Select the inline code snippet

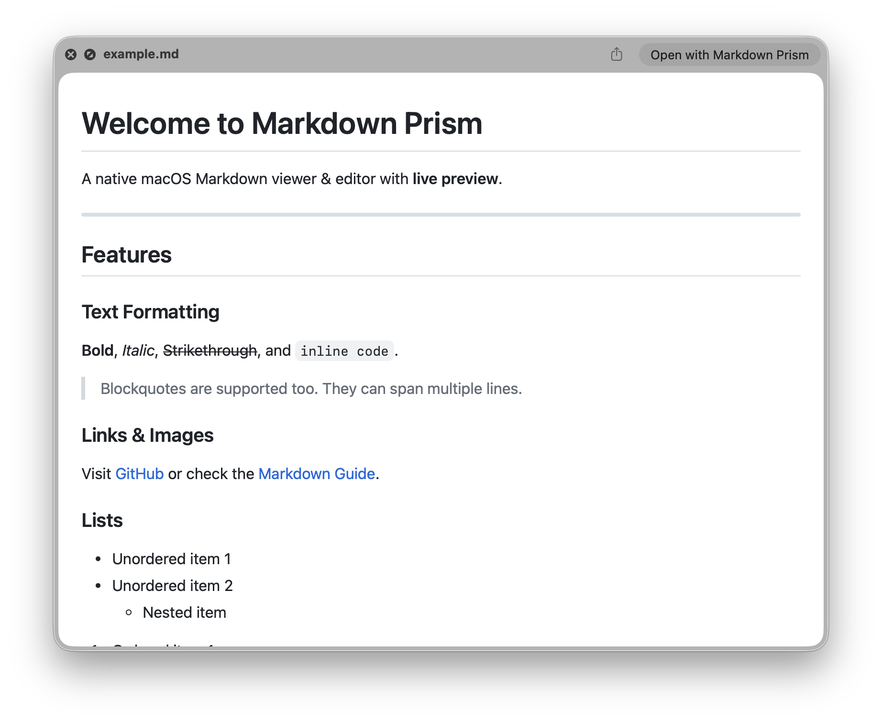pos(344,351)
